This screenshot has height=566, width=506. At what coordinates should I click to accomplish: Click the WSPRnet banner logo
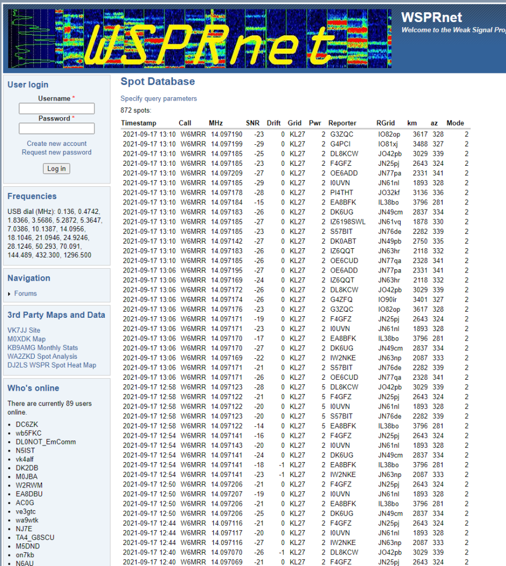(200, 38)
